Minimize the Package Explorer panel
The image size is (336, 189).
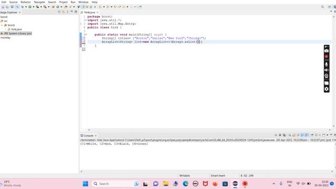tap(71, 12)
